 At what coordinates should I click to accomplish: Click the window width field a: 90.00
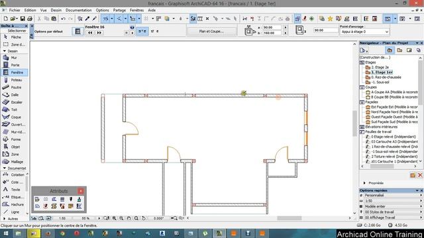tap(272, 28)
